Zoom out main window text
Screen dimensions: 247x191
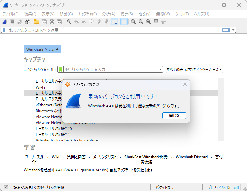pyautogui.click(x=141, y=22)
